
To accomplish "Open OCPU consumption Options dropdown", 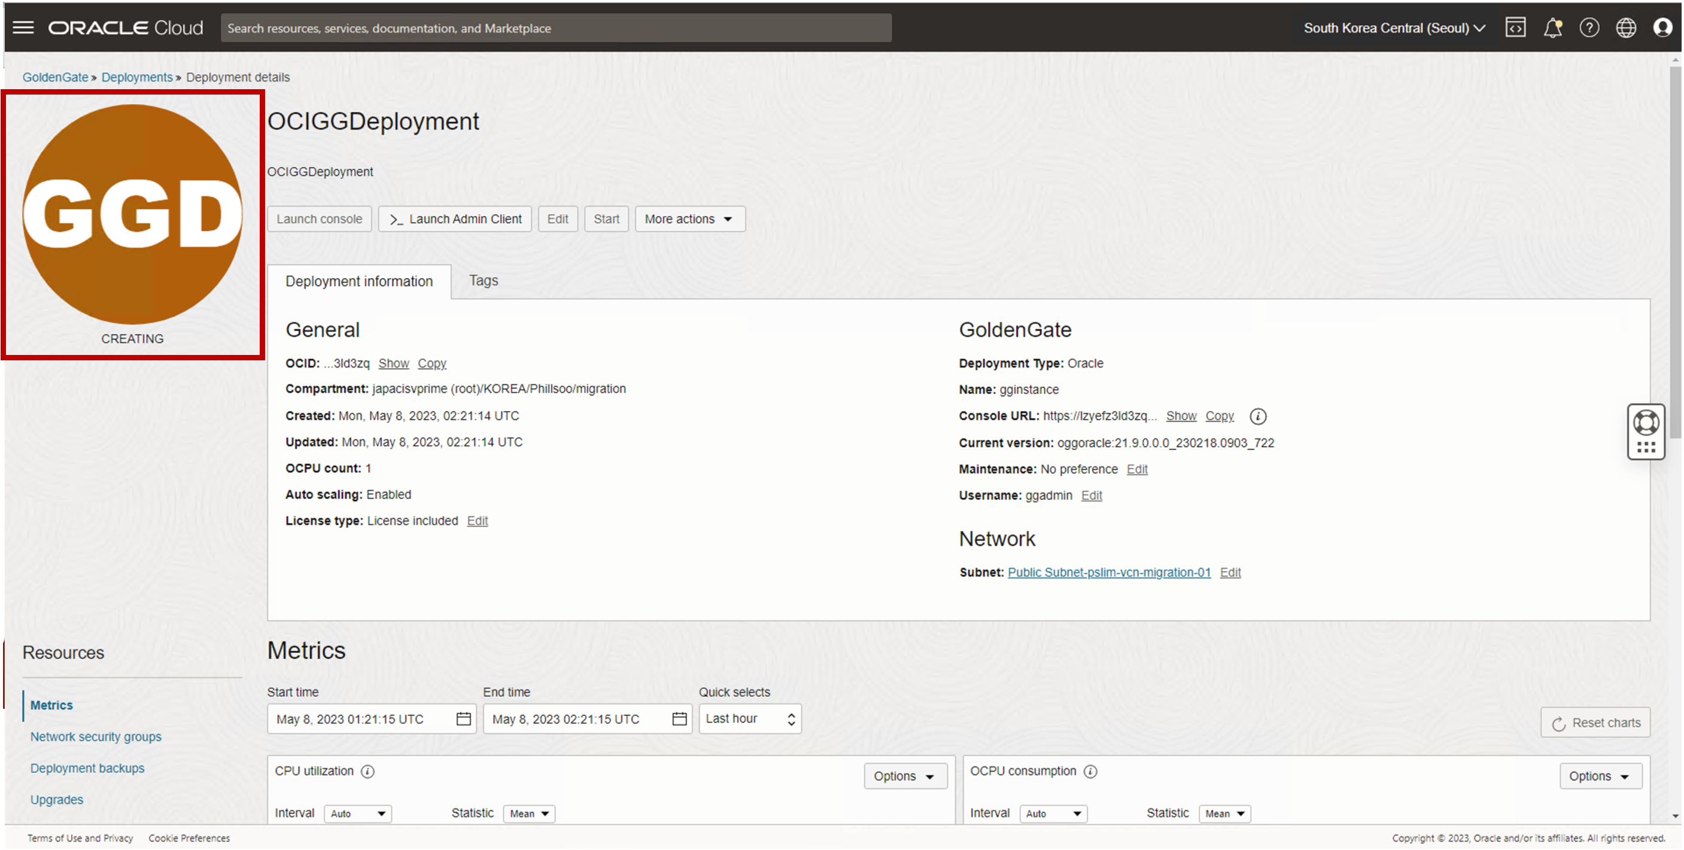I will [1600, 776].
